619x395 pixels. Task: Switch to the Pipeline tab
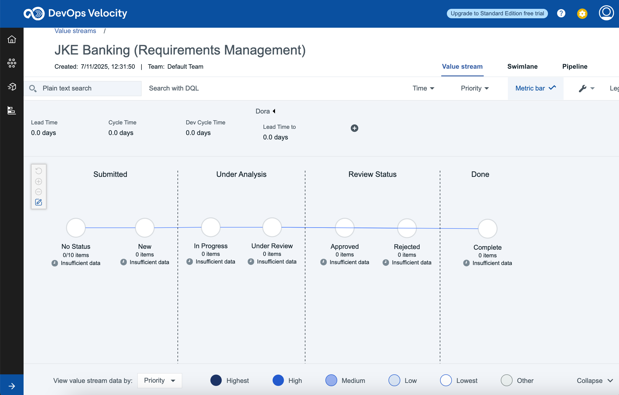pyautogui.click(x=575, y=67)
